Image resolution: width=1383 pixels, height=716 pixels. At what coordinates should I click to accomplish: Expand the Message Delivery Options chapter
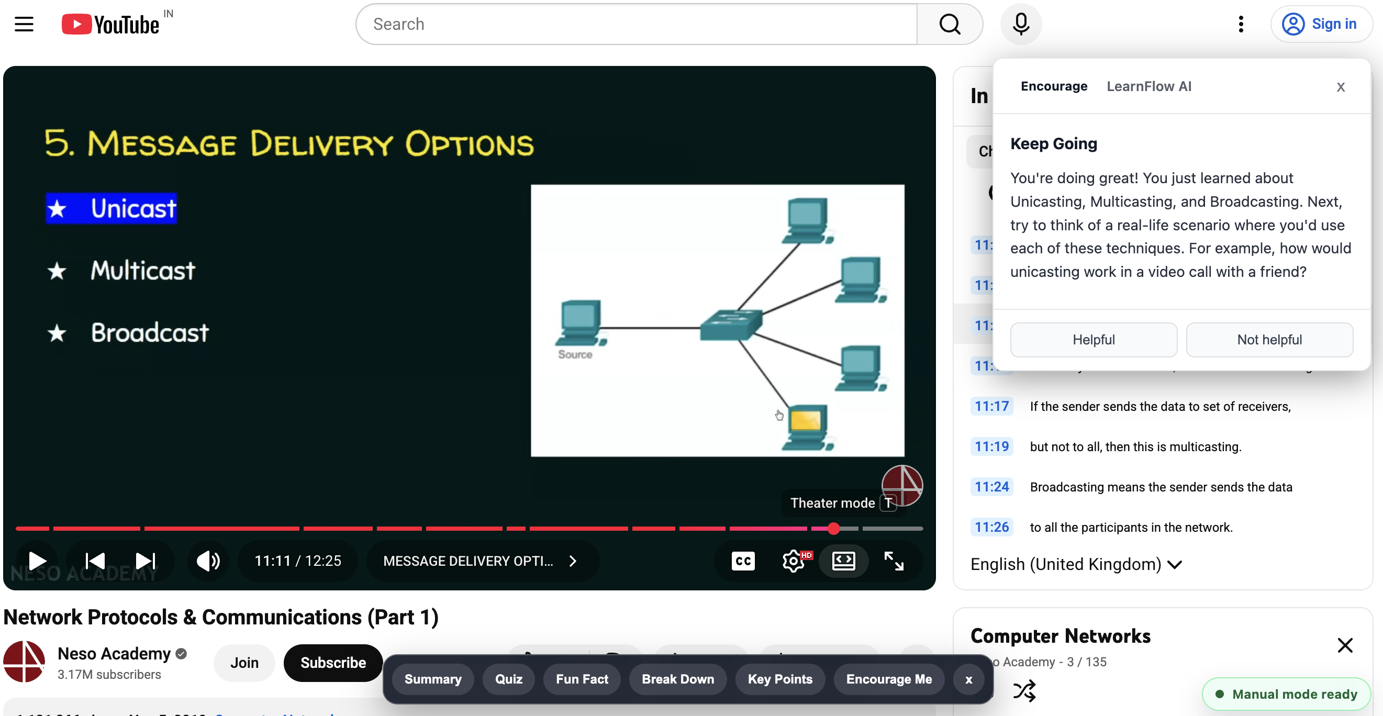click(x=479, y=561)
